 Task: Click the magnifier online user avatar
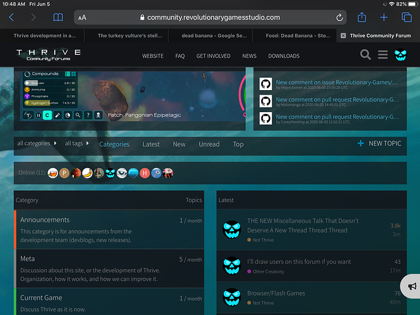pos(156,173)
